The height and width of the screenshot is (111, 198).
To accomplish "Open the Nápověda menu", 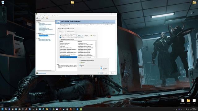I will tap(56, 16).
